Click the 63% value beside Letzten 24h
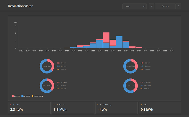 click(58, 66)
